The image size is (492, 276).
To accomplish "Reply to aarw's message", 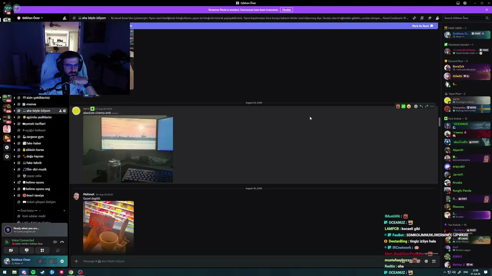I will point(421,106).
